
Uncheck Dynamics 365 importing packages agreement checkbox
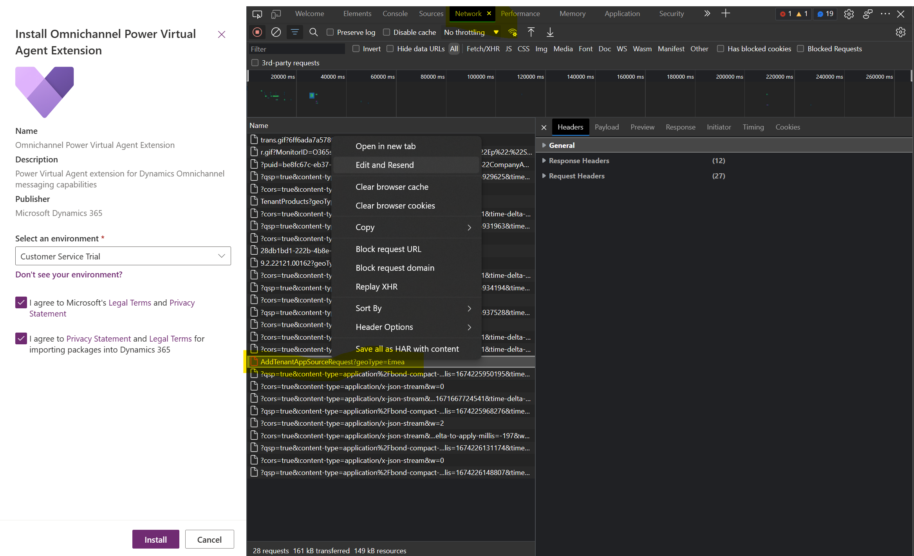(21, 338)
